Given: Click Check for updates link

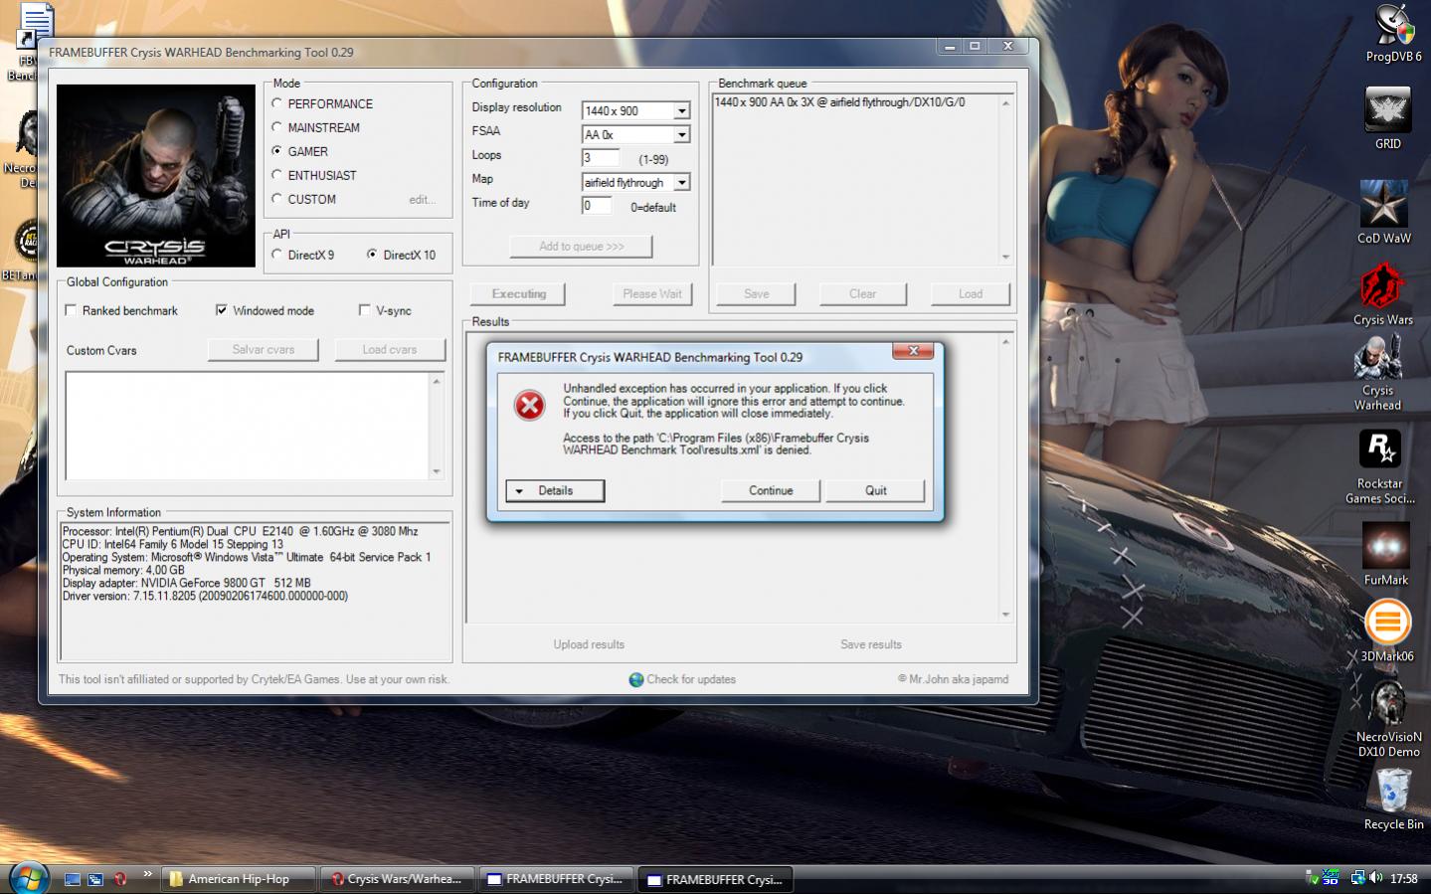Looking at the screenshot, I should coord(691,679).
